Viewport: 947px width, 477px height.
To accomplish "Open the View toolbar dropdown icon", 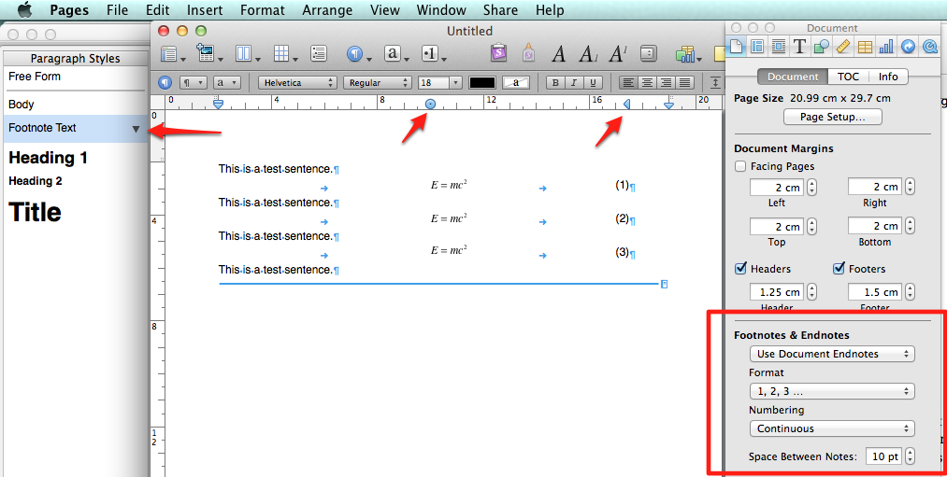I will (x=172, y=54).
